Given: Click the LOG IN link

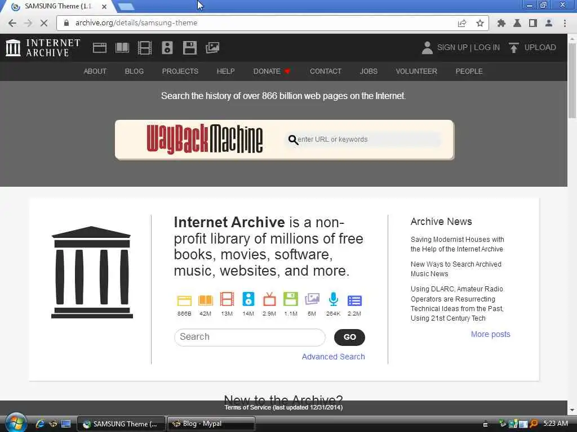Looking at the screenshot, I should coord(486,47).
